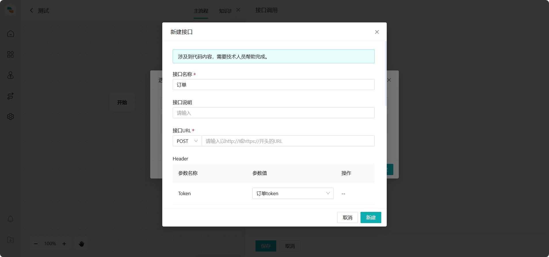This screenshot has width=549, height=257.
Task: Click the back arrow next to 测试
Action: [x=31, y=10]
